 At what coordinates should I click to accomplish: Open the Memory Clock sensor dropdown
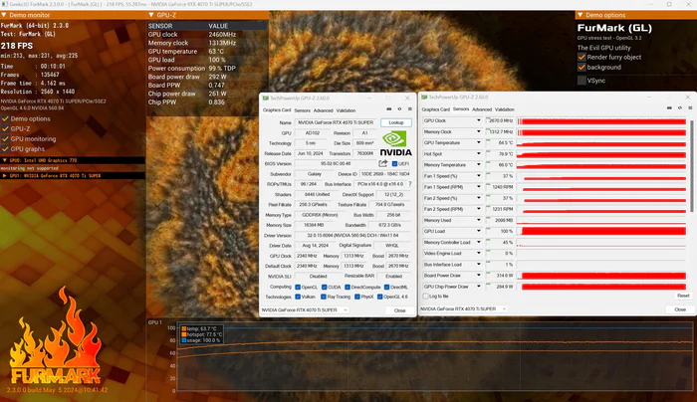coord(479,131)
